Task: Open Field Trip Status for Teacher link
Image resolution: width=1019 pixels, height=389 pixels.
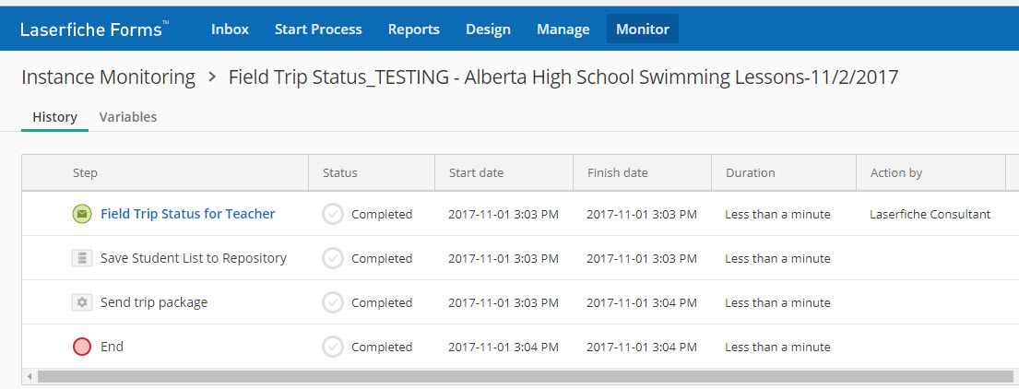Action: click(187, 214)
